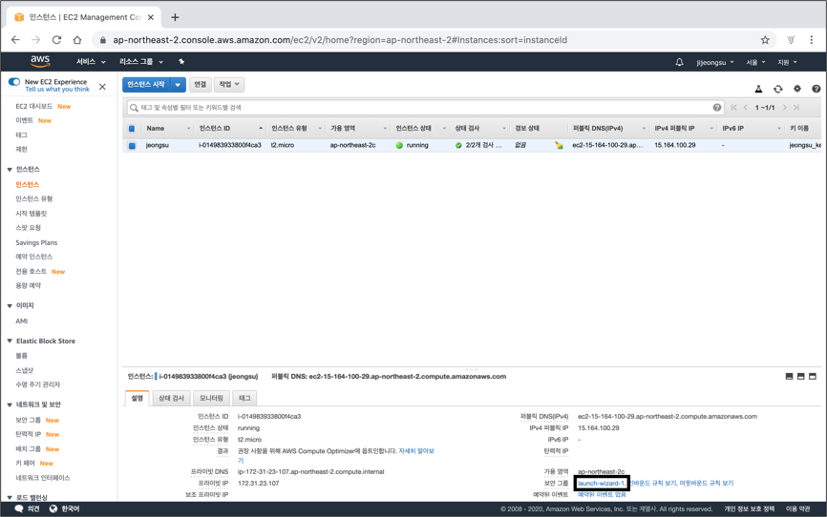Bookmark this page with the star icon
The width and height of the screenshot is (827, 517).
point(765,40)
